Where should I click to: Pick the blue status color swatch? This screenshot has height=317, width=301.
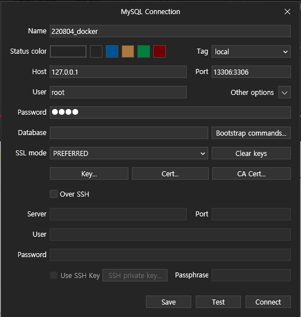tap(112, 51)
